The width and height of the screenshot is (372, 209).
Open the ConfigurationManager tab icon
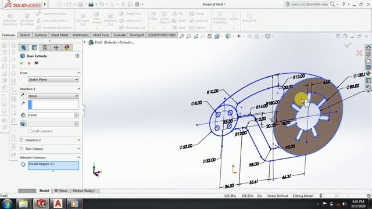[45, 48]
